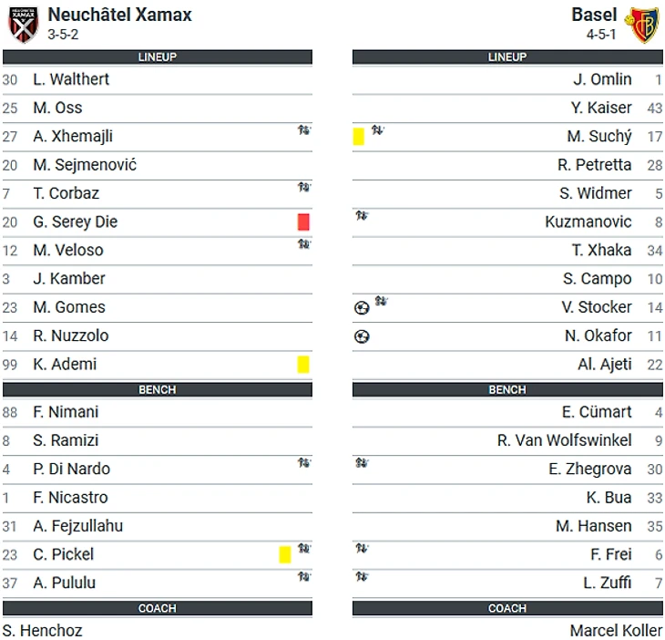Click substitution icon next to Kuzmanovic
This screenshot has width=665, height=640.
[362, 215]
